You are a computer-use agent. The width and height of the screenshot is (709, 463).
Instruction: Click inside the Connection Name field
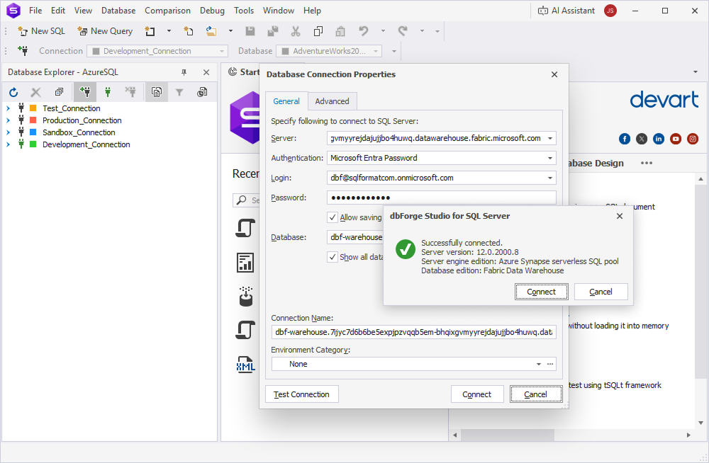(x=413, y=332)
